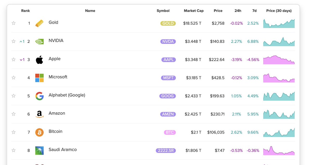Open Apple's 30-day price chart
The image size is (312, 165).
[279, 60]
